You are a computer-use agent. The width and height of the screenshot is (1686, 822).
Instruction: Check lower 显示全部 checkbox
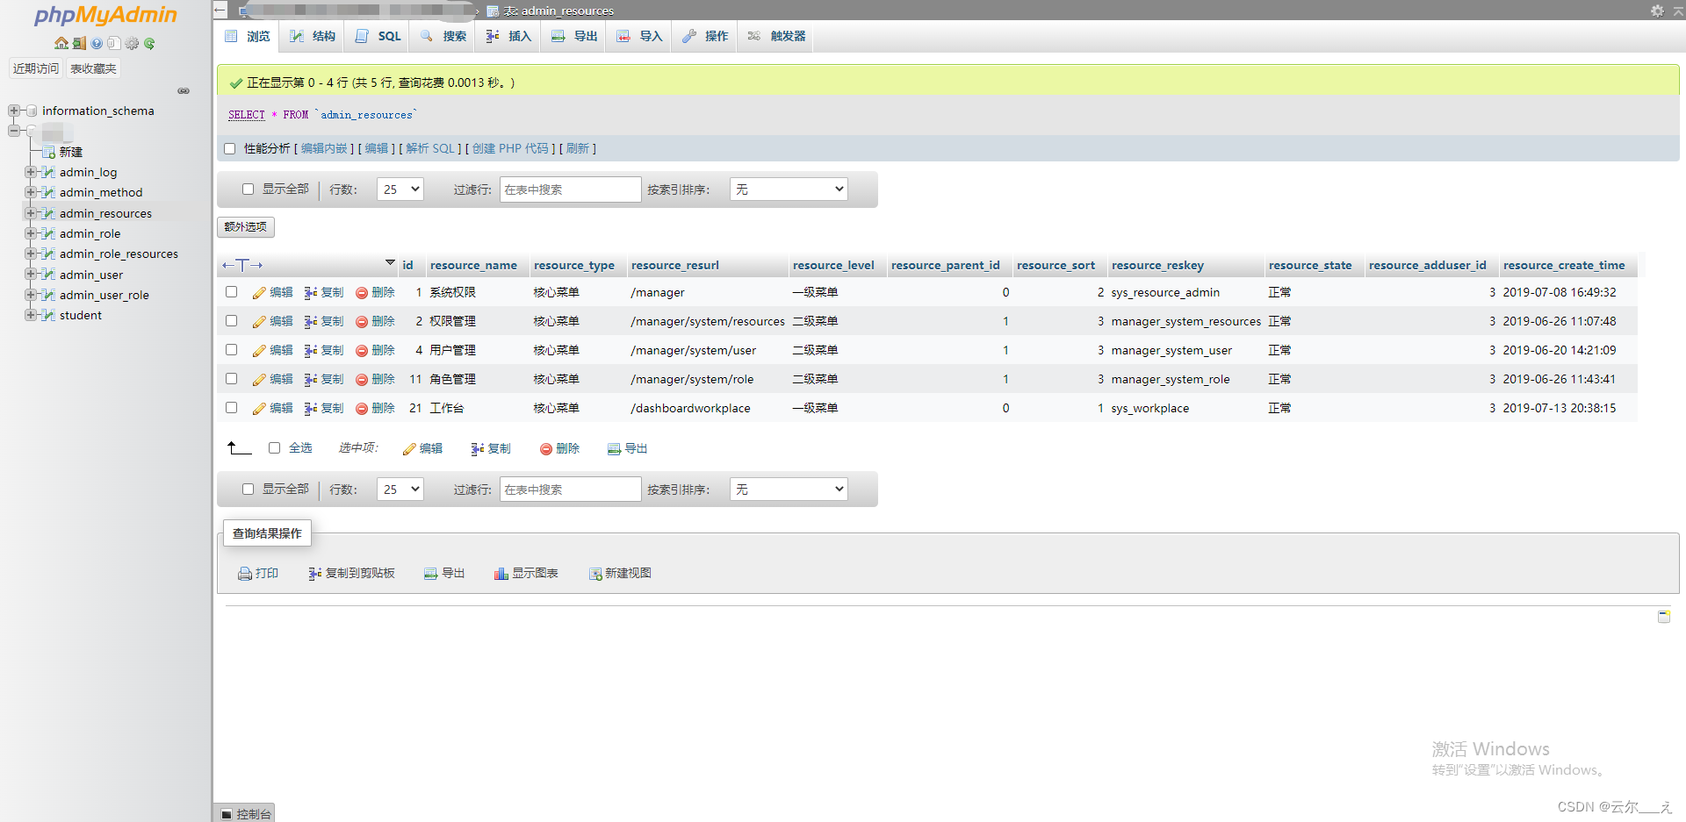coord(248,490)
